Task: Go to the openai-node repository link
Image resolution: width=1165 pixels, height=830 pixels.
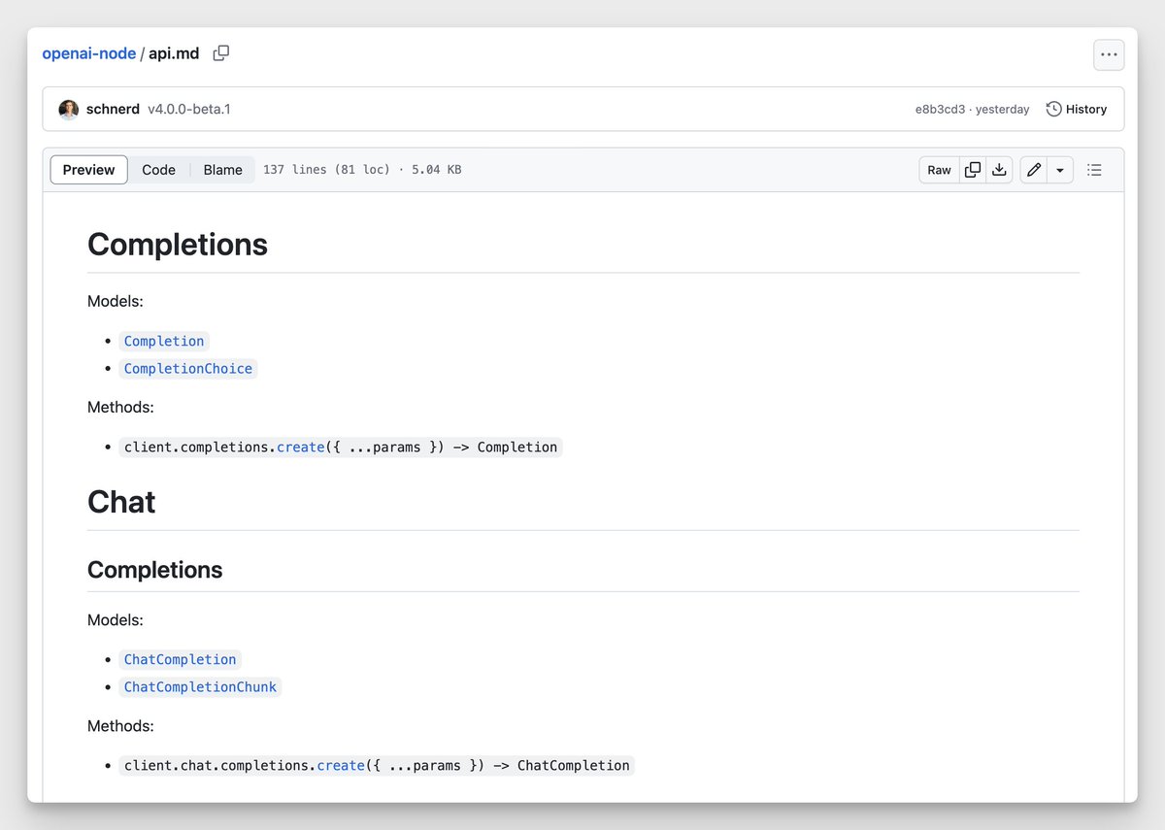Action: tap(89, 53)
